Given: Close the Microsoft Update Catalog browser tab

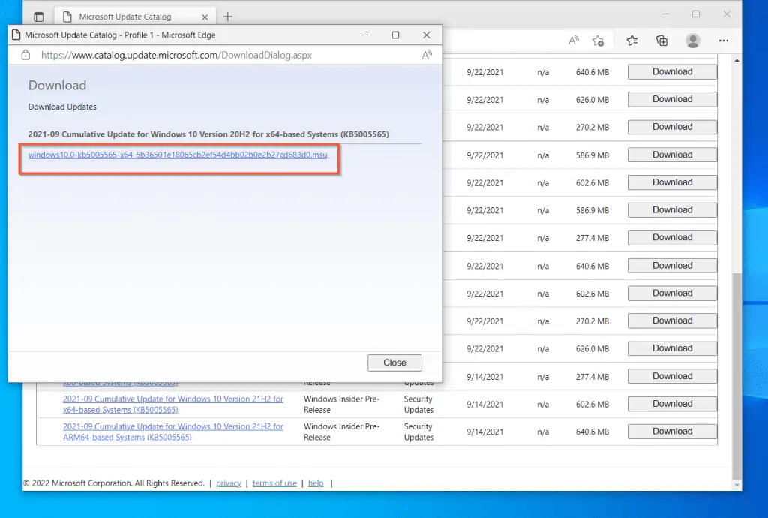Looking at the screenshot, I should 205,17.
